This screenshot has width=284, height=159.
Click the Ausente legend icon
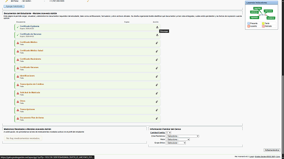click(248, 26)
